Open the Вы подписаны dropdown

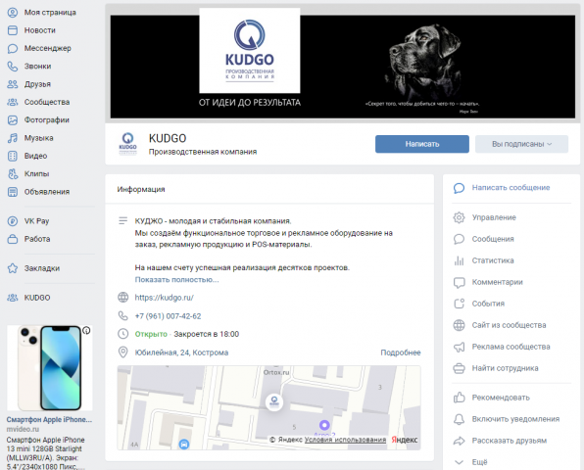(521, 144)
